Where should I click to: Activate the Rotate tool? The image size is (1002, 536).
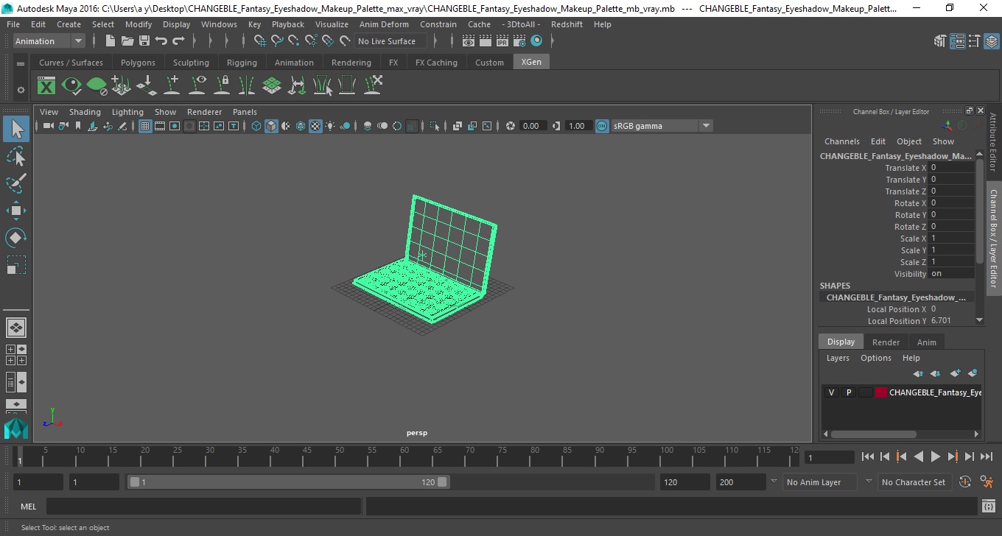click(16, 237)
